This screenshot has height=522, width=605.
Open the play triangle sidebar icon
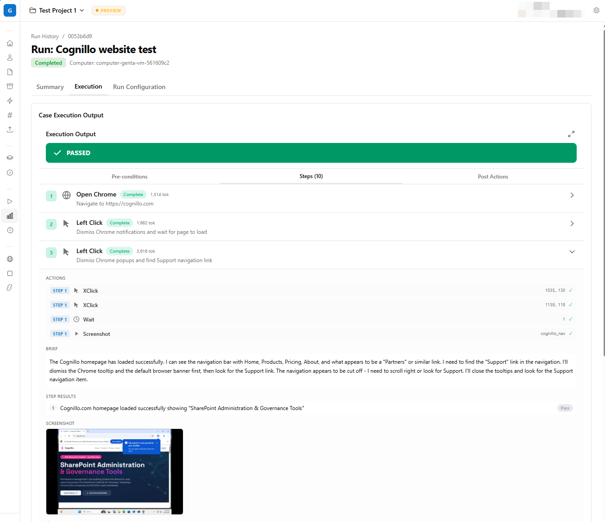[10, 201]
